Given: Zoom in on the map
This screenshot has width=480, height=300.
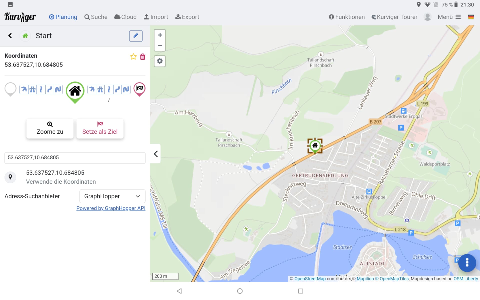Looking at the screenshot, I should [x=160, y=35].
